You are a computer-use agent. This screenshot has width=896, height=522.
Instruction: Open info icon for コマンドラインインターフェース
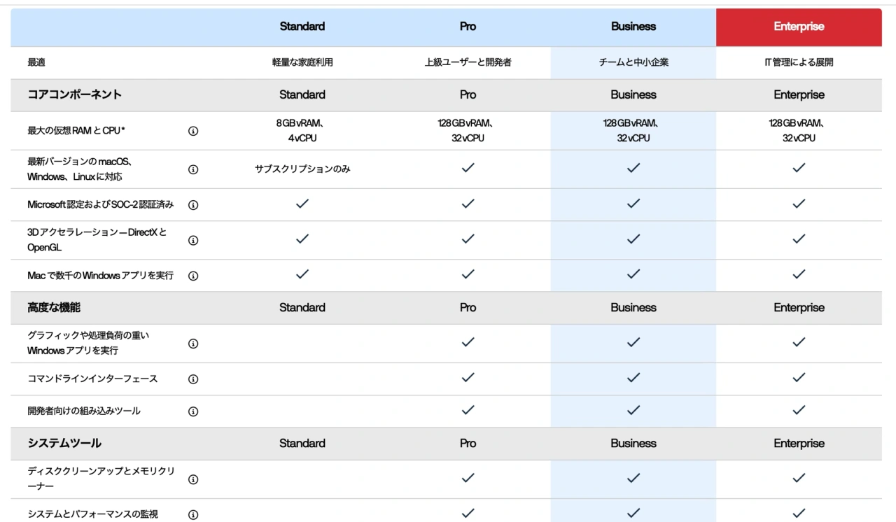(x=193, y=379)
